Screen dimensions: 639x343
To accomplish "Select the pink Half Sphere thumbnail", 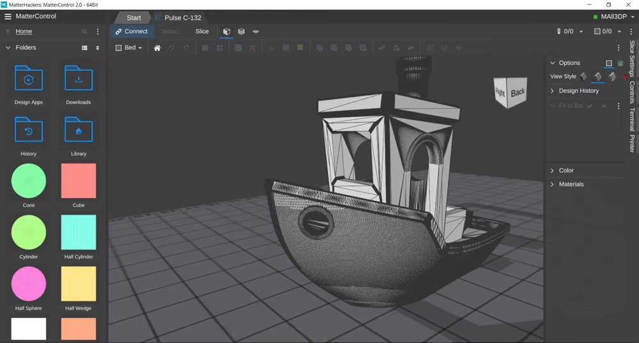I will (x=29, y=284).
